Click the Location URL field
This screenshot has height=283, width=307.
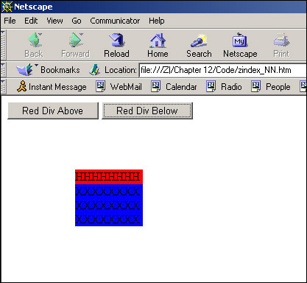click(x=223, y=70)
